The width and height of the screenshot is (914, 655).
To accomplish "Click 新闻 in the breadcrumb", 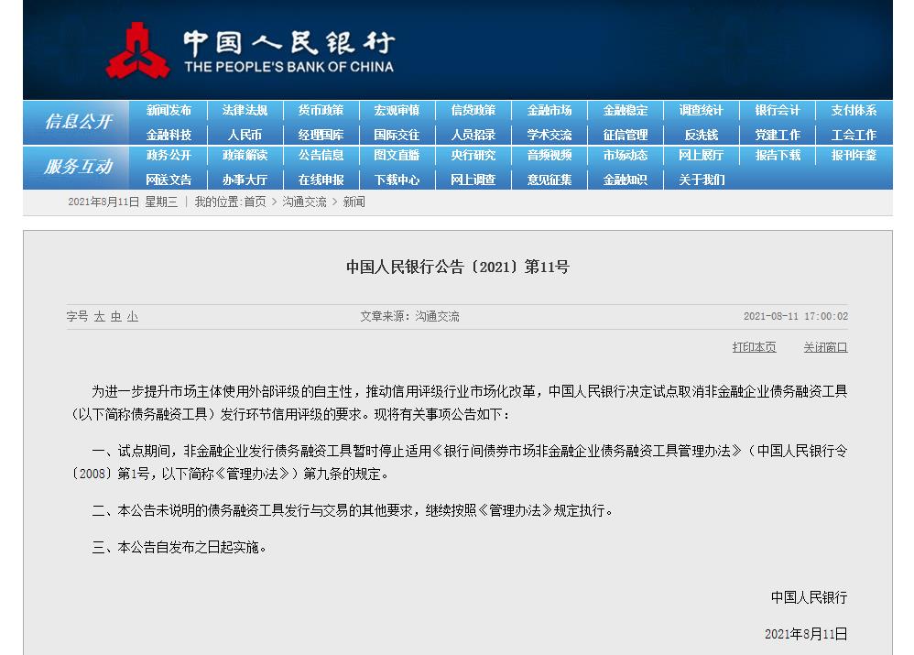I will point(354,202).
